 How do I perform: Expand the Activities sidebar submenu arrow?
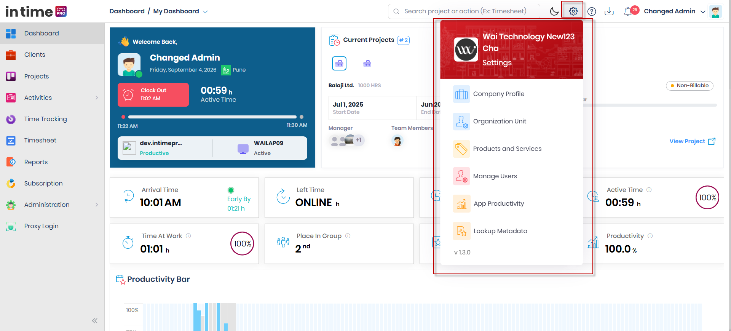coord(97,98)
